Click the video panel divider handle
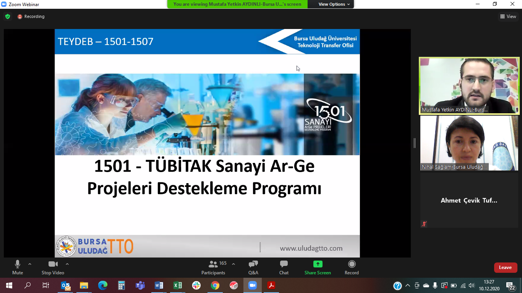Image resolution: width=522 pixels, height=293 pixels. [x=415, y=143]
